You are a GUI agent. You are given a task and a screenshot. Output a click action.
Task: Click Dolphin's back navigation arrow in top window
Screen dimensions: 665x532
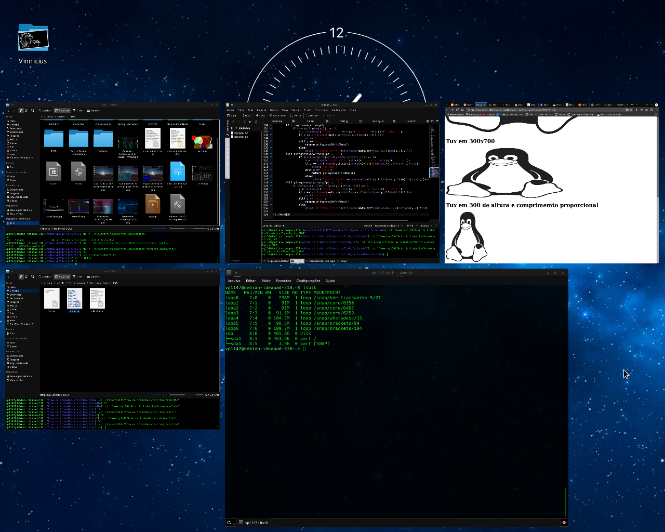[x=8, y=110]
